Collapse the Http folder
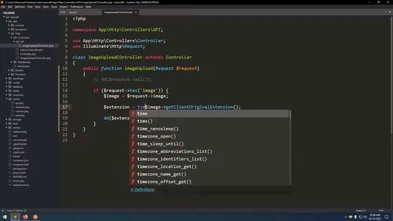393x221 pixels. 9,33
